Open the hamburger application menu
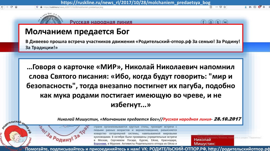Screen dimensions: 270x151 (x=269, y=7)
